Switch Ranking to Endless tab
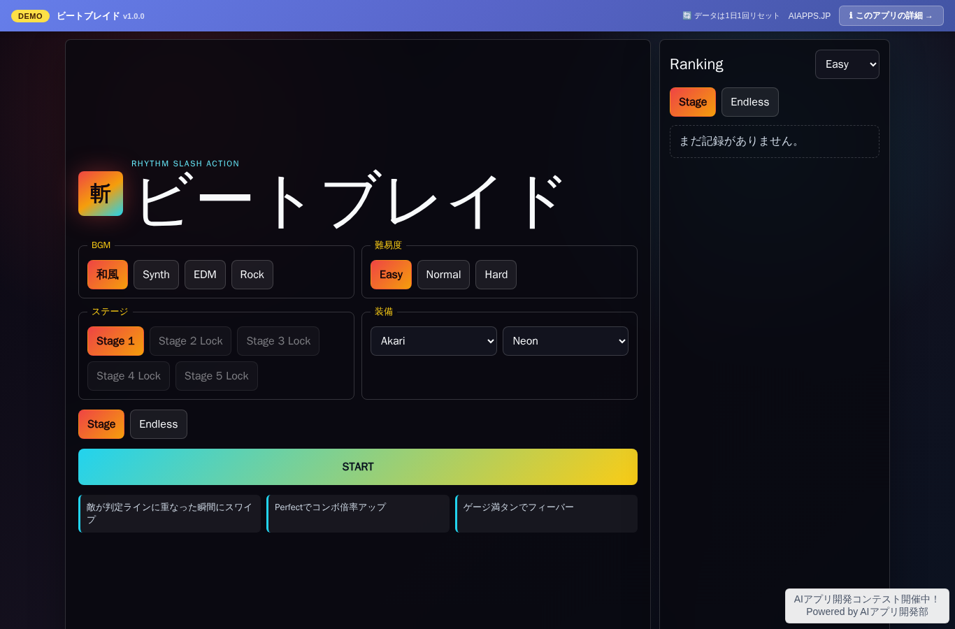The height and width of the screenshot is (629, 955). (x=750, y=102)
